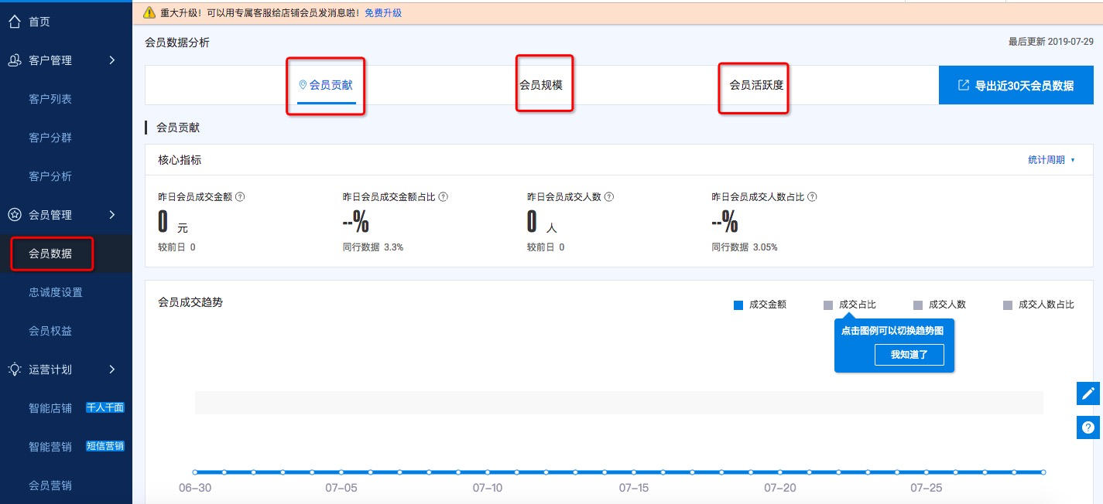Click the 运营计划 lightbulb icon
This screenshot has width=1103, height=504.
pos(14,369)
